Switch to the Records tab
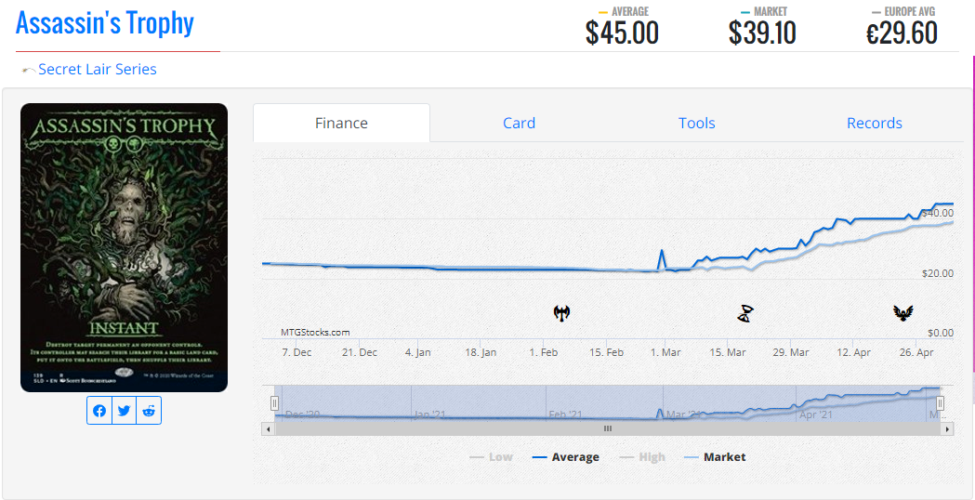975x500 pixels. click(874, 123)
